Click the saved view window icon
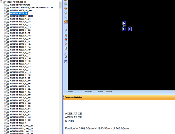 point(66,62)
